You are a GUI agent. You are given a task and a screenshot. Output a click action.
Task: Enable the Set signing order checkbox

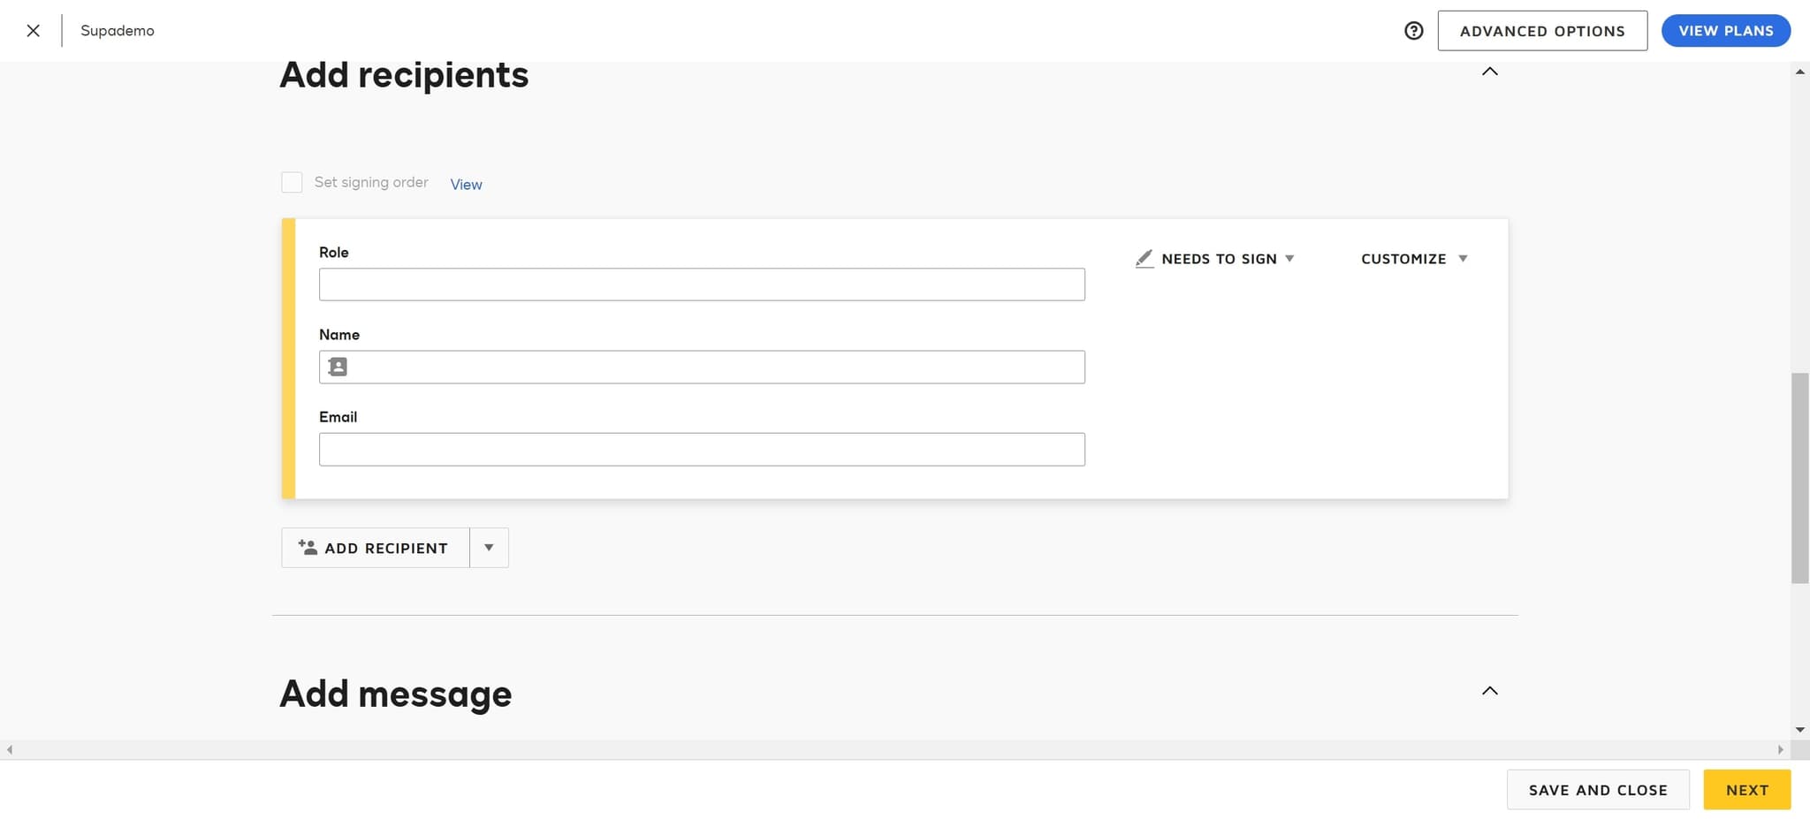(292, 182)
